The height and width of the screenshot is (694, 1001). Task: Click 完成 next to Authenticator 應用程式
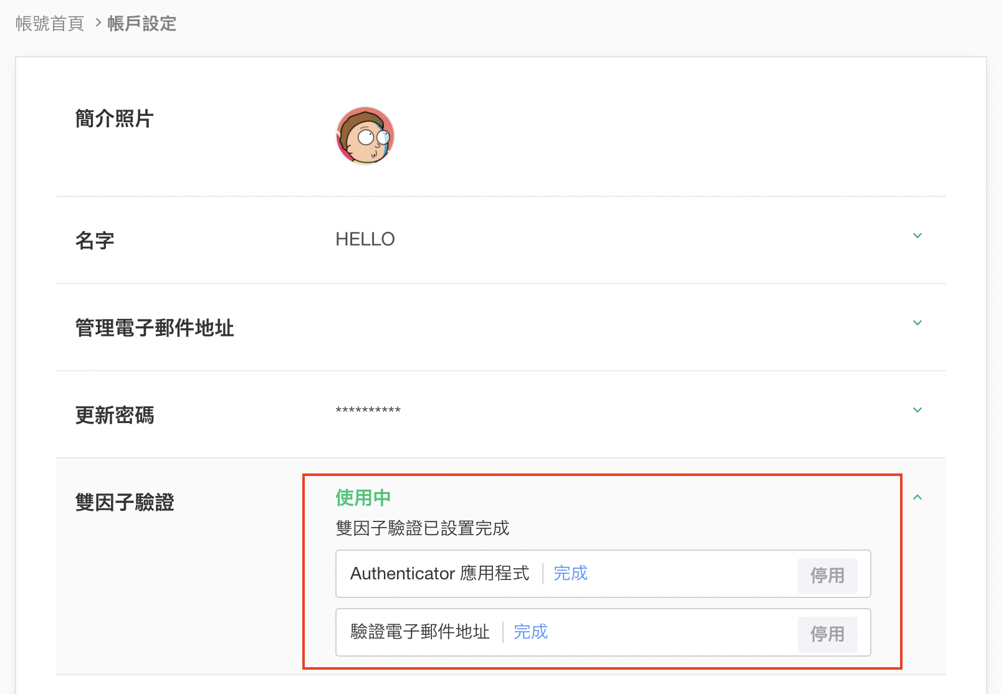point(570,573)
